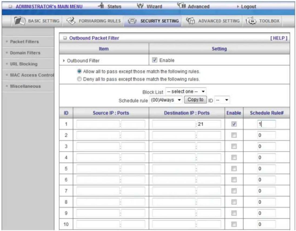This screenshot has width=296, height=231.
Task: Check the Enable box for rule 5
Action: pos(234,168)
